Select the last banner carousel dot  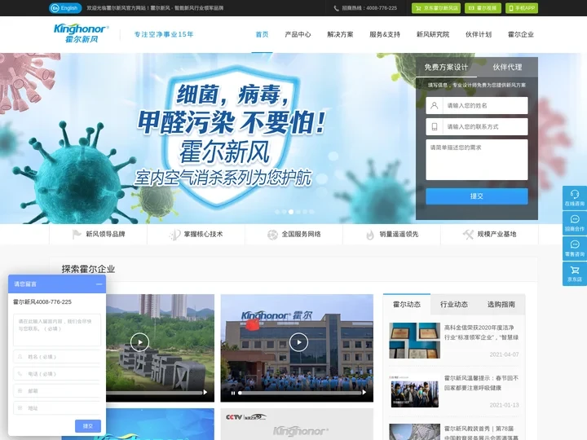311,212
